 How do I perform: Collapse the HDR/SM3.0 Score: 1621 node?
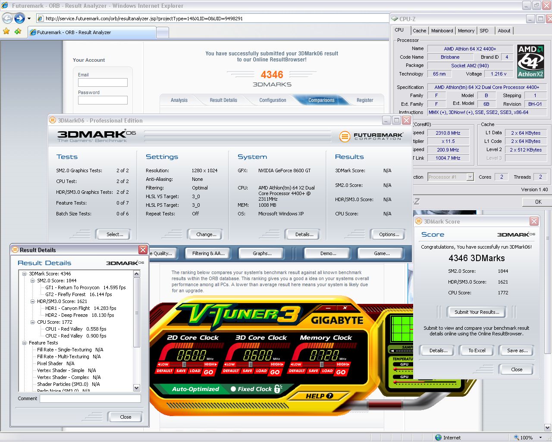coord(33,301)
